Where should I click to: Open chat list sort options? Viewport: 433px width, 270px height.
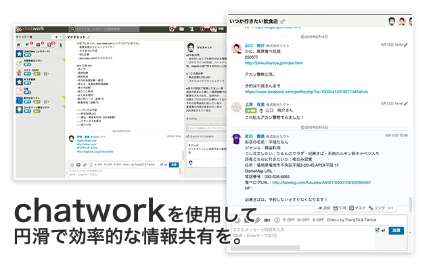tap(61, 45)
